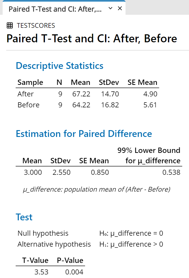Viewport: 189px width, 278px height.
Task: Click the Descriptive Statistics heading
Action: pyautogui.click(x=60, y=66)
